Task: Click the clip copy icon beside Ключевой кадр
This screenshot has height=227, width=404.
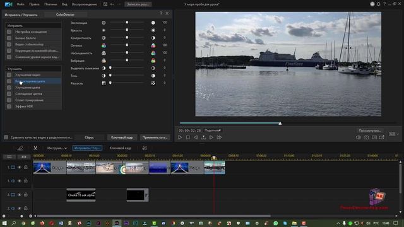Action: [145, 148]
